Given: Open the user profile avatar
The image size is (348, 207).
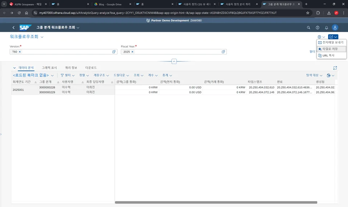Looking at the screenshot, I should tap(335, 28).
